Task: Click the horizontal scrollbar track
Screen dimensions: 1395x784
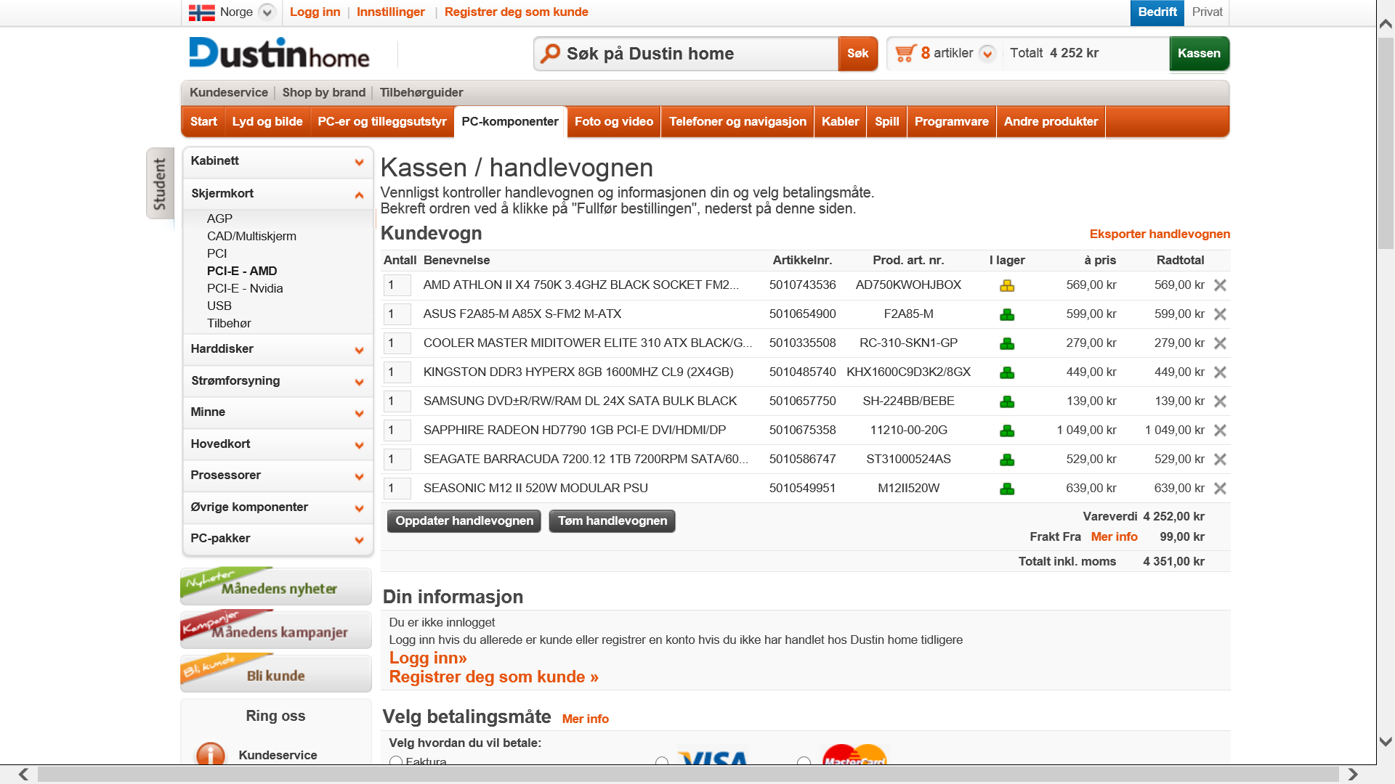Action: coord(687,775)
